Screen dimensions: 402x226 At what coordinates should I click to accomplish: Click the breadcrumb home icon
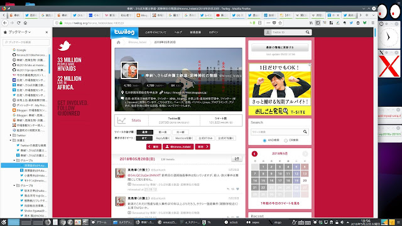click(119, 42)
